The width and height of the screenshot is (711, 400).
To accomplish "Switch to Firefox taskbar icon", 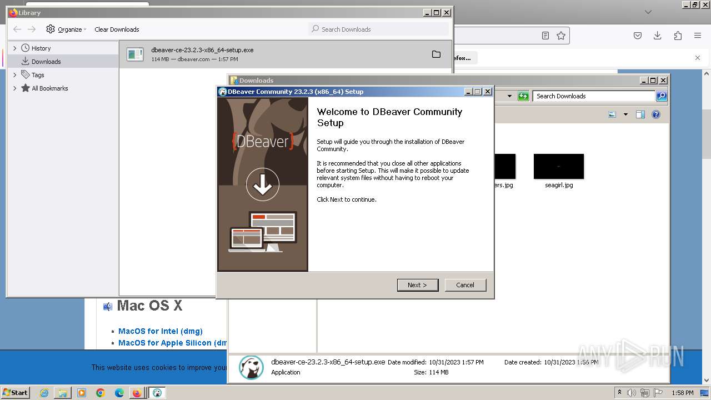I will click(137, 393).
